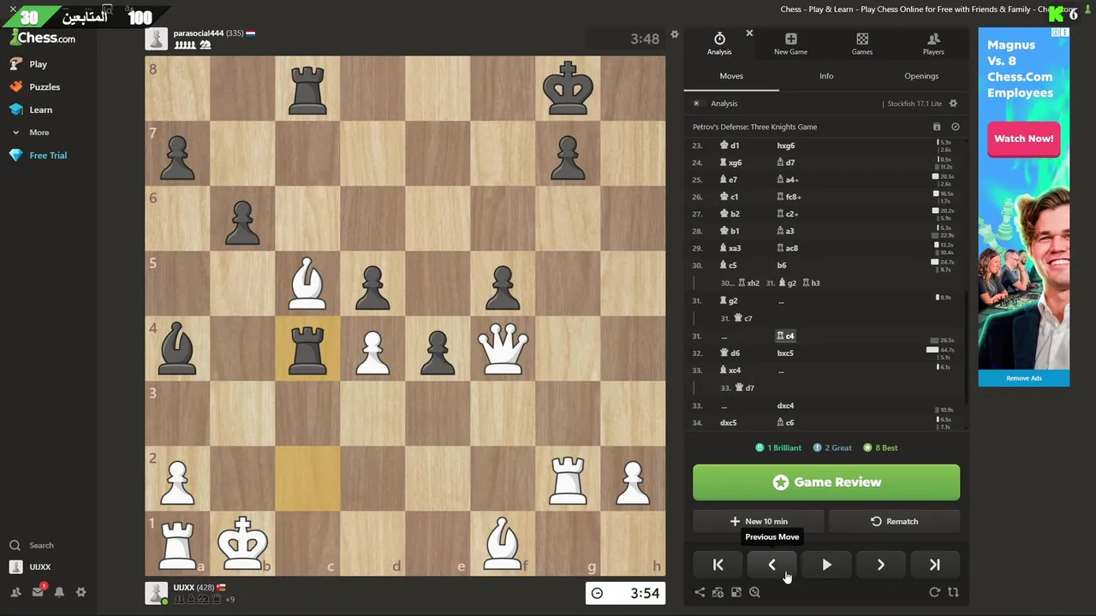The width and height of the screenshot is (1096, 616).
Task: Click the white queen on f4
Action: tap(503, 348)
